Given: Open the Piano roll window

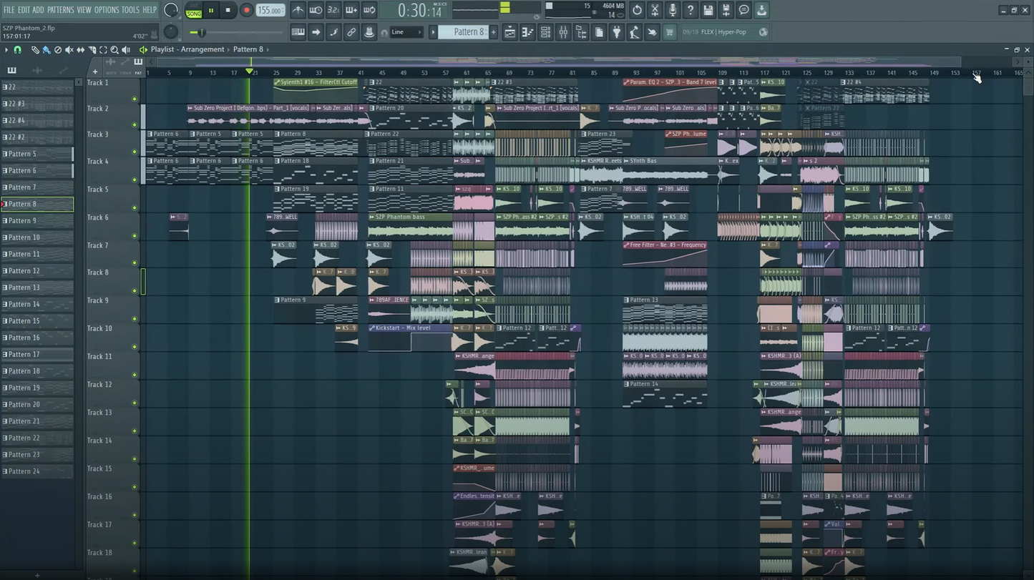Looking at the screenshot, I should tap(527, 31).
